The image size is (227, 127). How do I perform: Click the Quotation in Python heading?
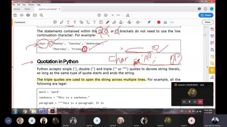point(57,61)
